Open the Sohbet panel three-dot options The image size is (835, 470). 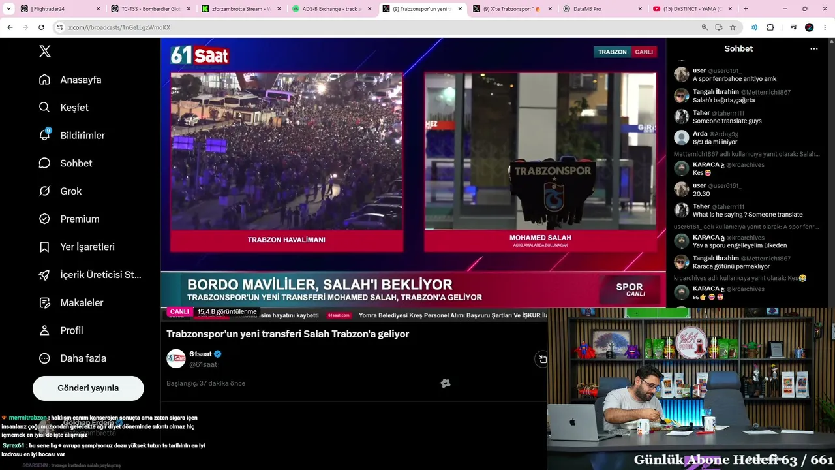click(x=813, y=49)
